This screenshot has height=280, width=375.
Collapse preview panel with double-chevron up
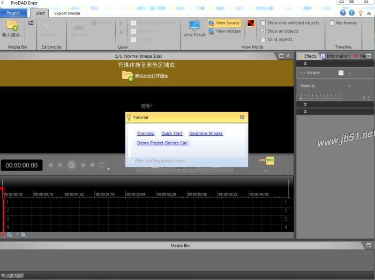[x=288, y=56]
